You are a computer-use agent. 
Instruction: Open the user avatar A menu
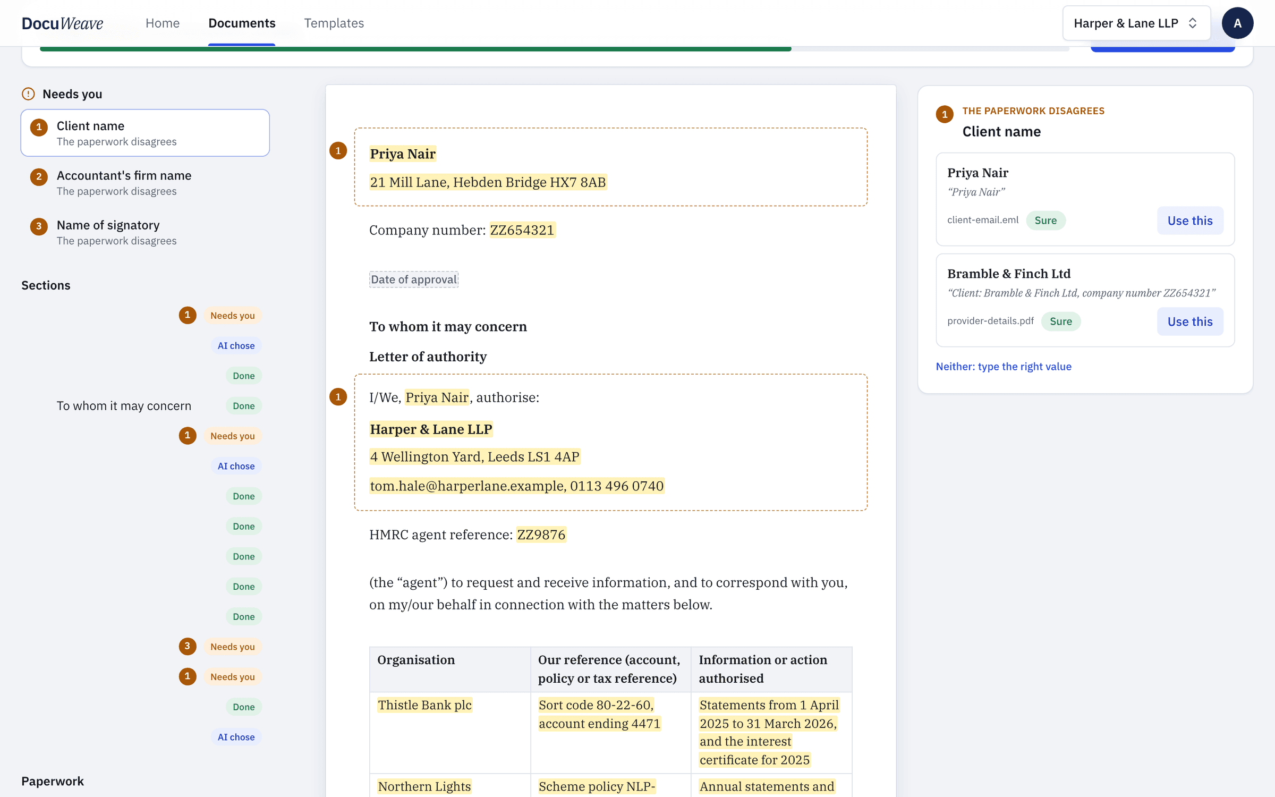click(x=1237, y=23)
